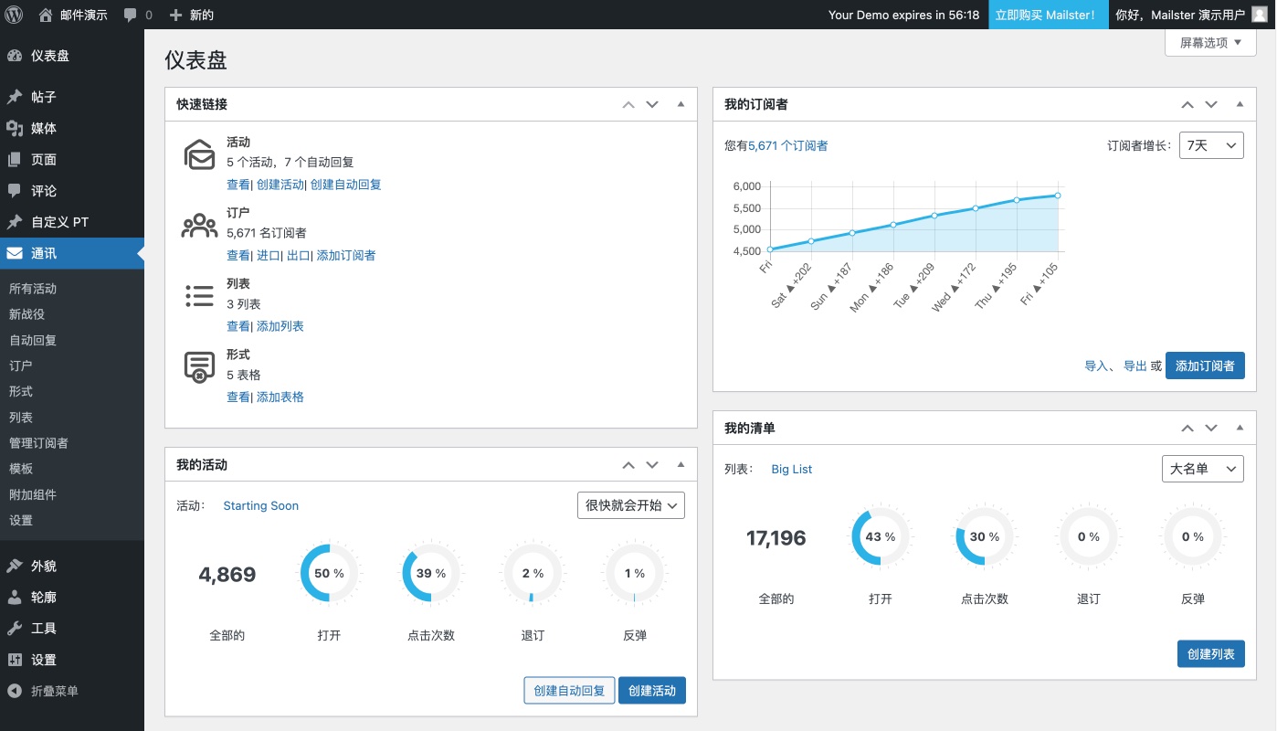Click the 列表 list icon in 快速链接
The width and height of the screenshot is (1277, 731).
point(199,295)
